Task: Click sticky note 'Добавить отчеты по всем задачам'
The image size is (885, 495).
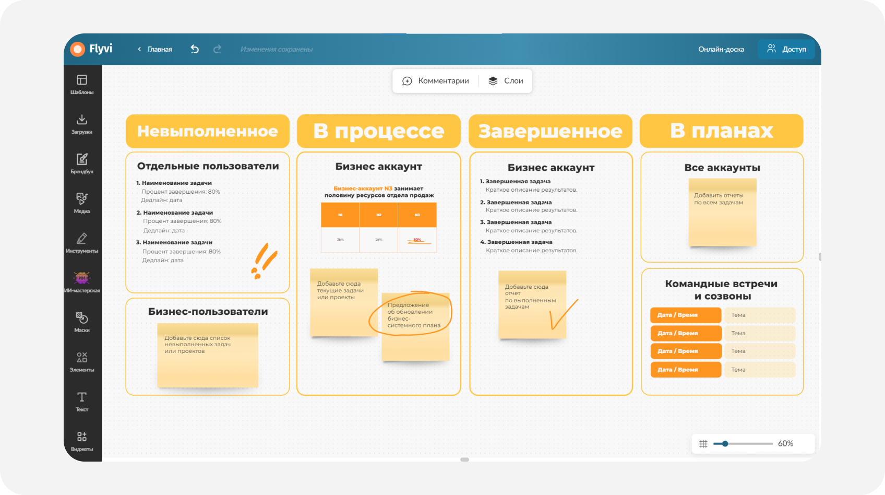Action: 722,212
